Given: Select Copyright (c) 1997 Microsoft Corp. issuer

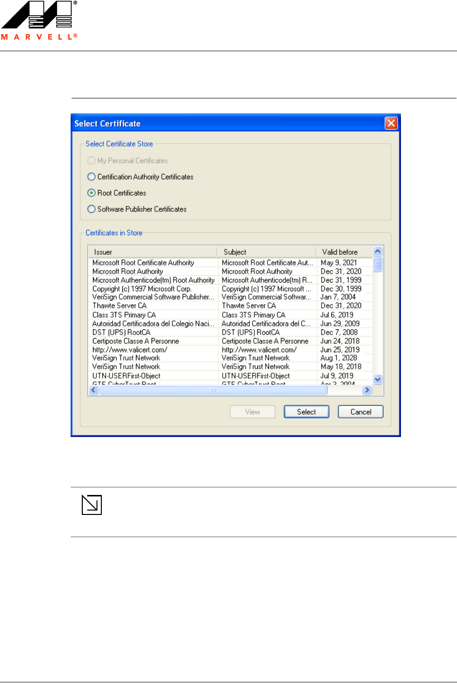Looking at the screenshot, I should (142, 289).
